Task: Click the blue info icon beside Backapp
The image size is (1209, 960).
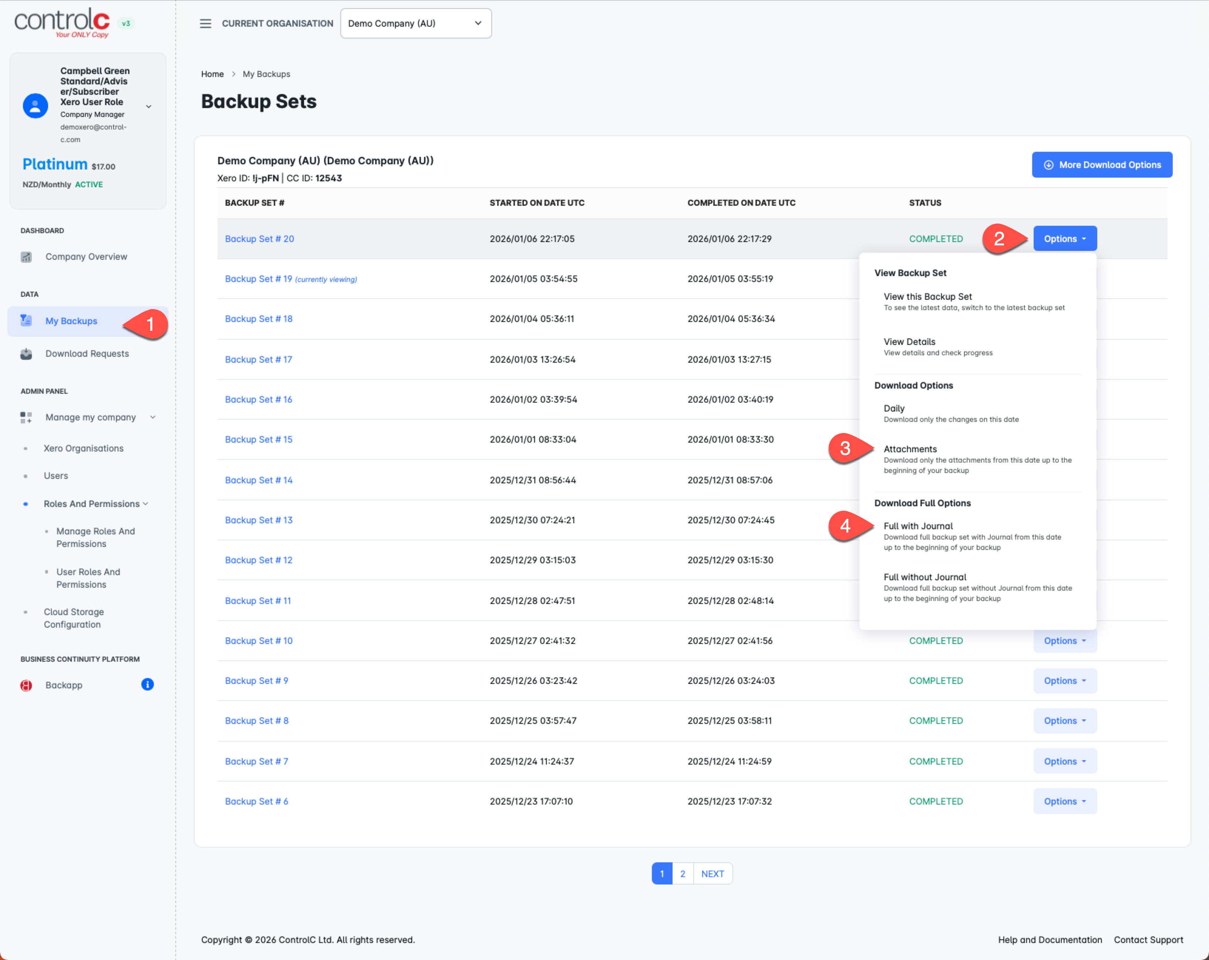Action: coord(148,685)
